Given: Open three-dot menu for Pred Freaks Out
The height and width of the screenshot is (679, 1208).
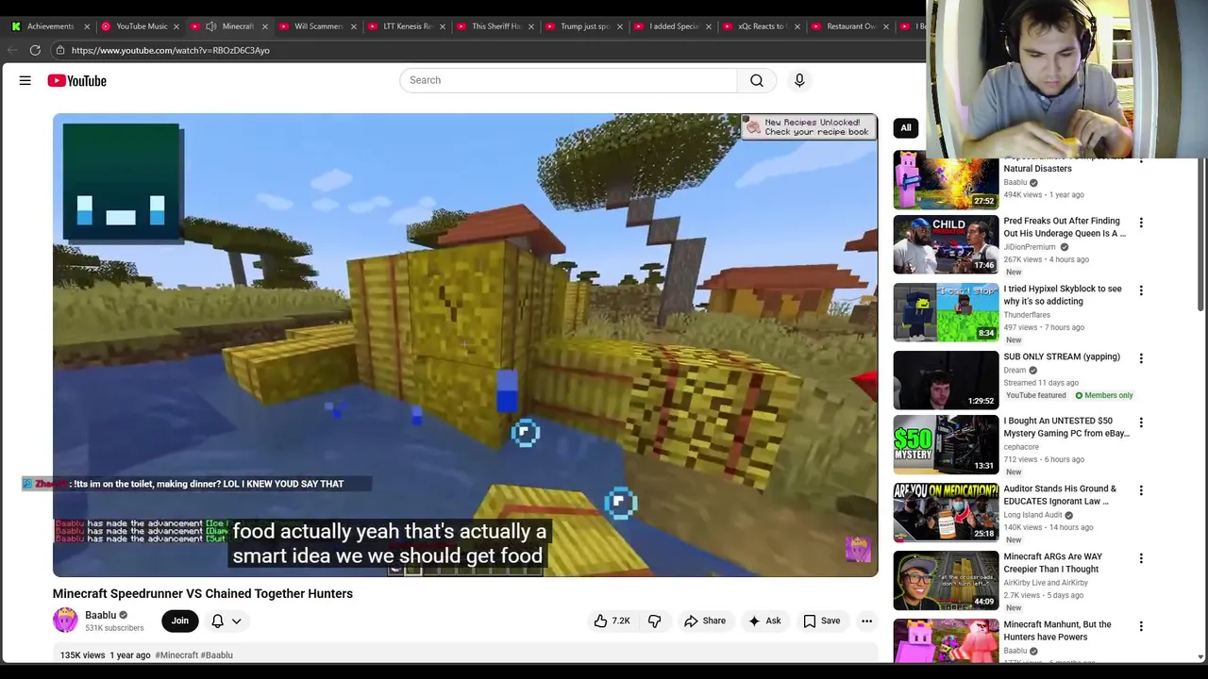Looking at the screenshot, I should [1141, 223].
